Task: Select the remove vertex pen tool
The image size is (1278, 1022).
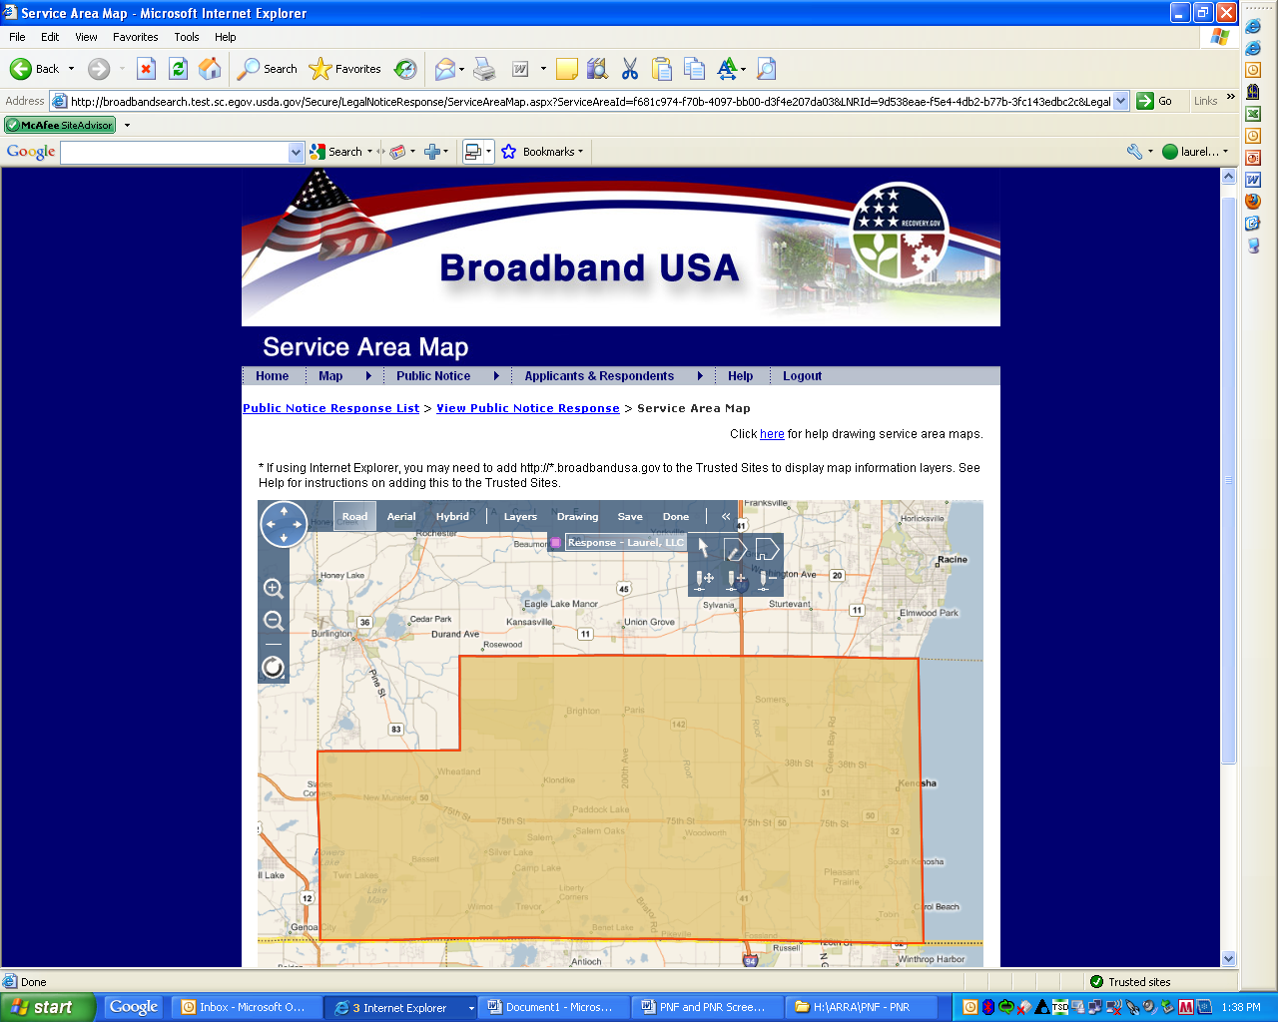Action: click(767, 579)
